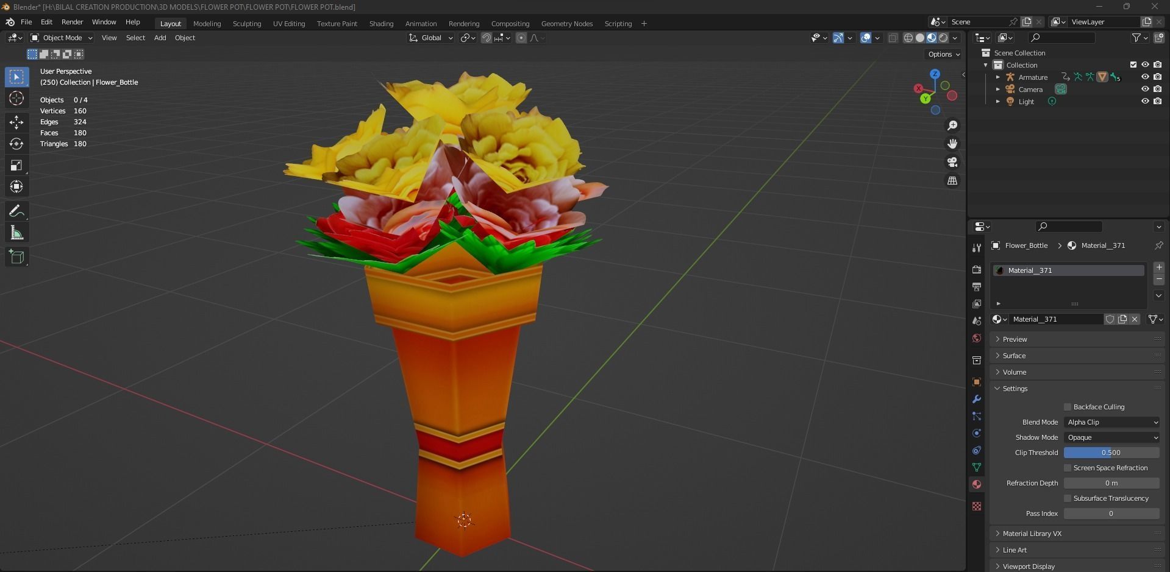Screen dimensions: 1170x572
Task: Toggle Collection exclude checkbox
Action: 1133,65
